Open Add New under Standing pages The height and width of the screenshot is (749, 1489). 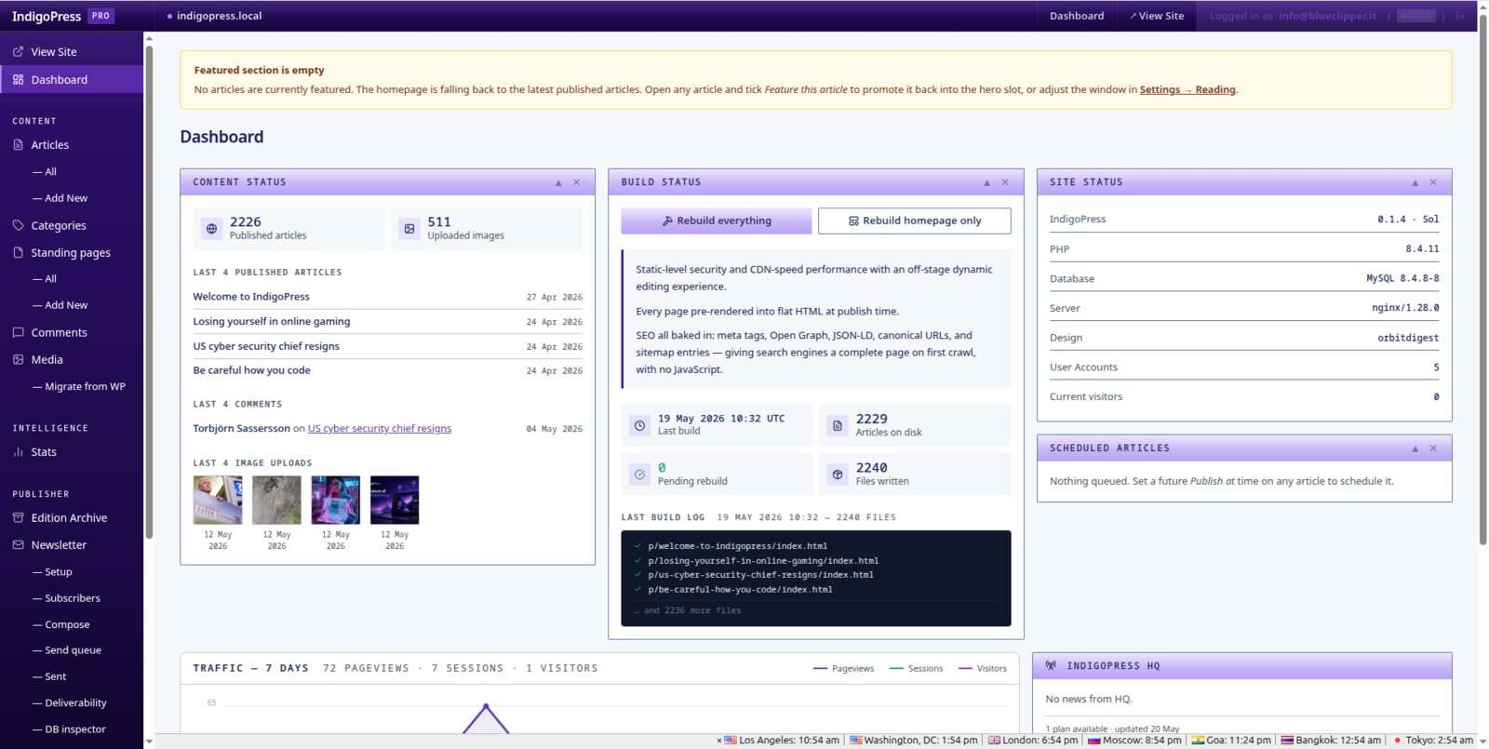click(60, 305)
